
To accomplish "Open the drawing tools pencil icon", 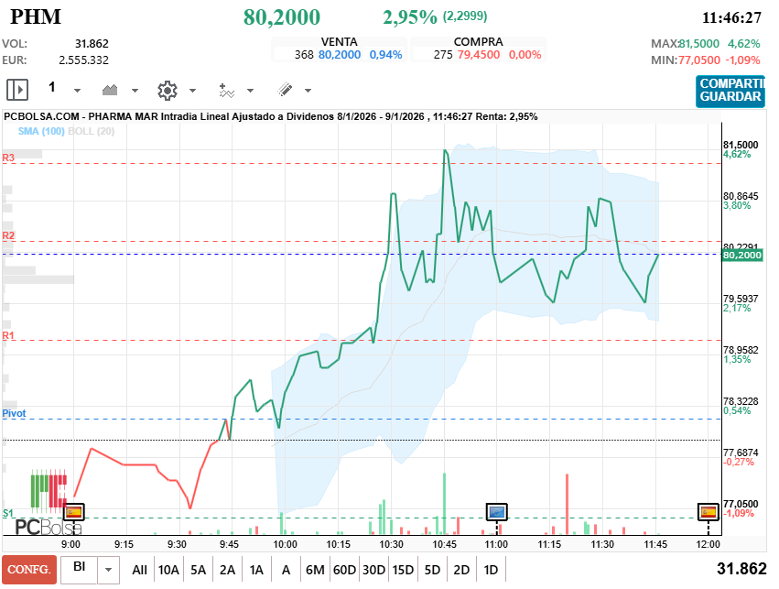I will click(285, 90).
